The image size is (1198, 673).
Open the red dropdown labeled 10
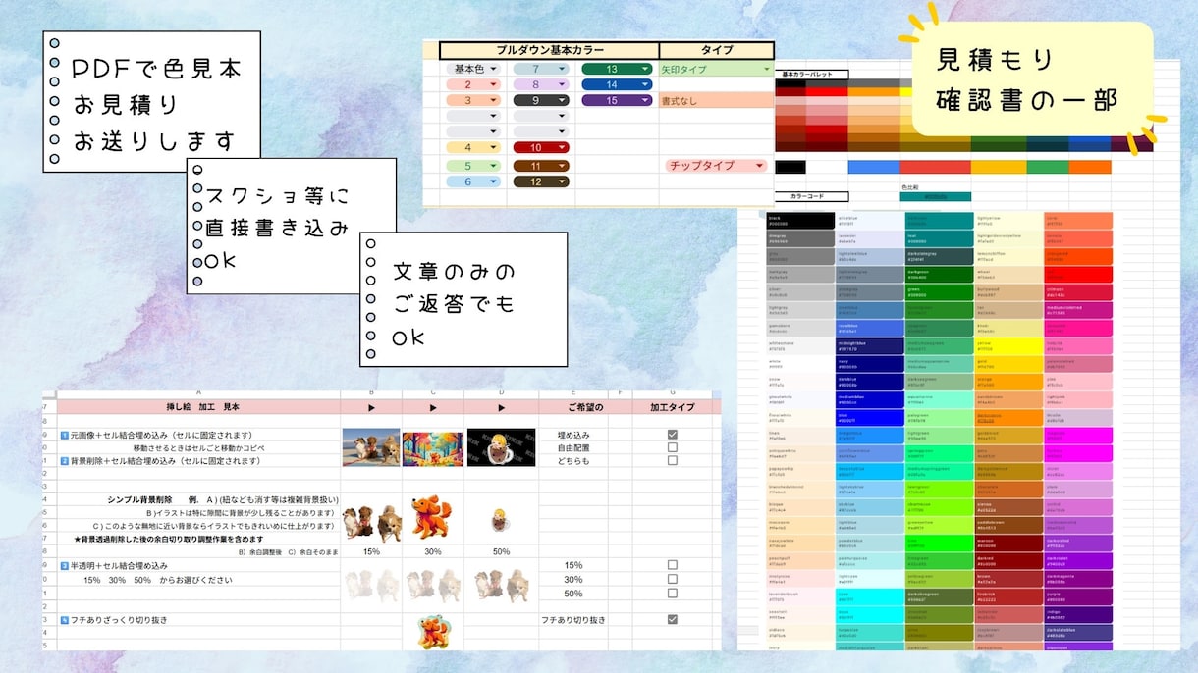coord(542,147)
